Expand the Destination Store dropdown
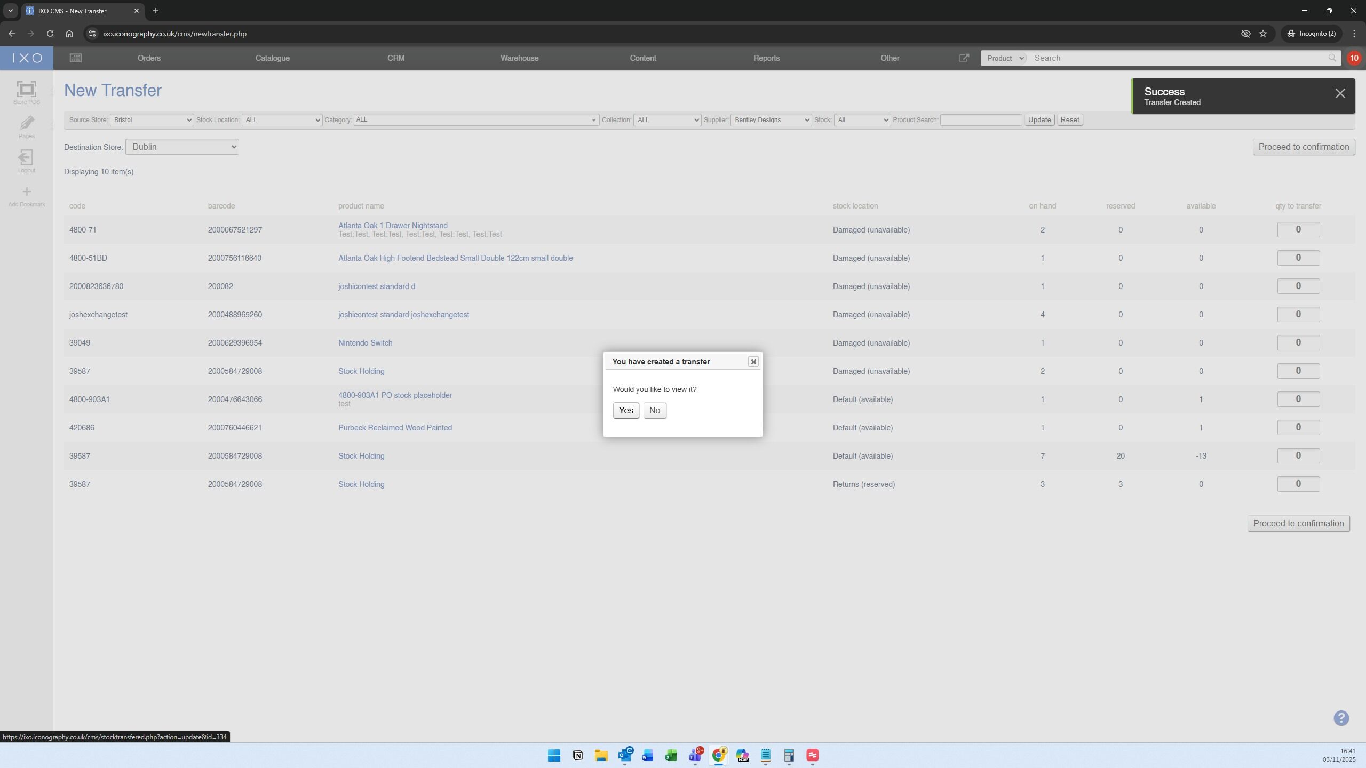This screenshot has height=768, width=1366. 182,147
